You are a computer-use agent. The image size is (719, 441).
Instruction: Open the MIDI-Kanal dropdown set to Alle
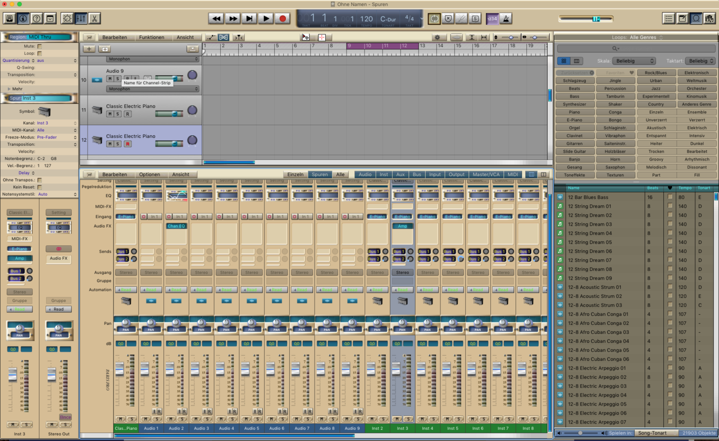point(56,130)
